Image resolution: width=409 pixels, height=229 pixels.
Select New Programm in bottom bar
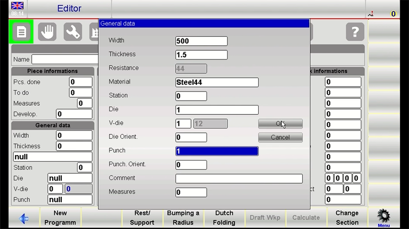[x=60, y=218]
